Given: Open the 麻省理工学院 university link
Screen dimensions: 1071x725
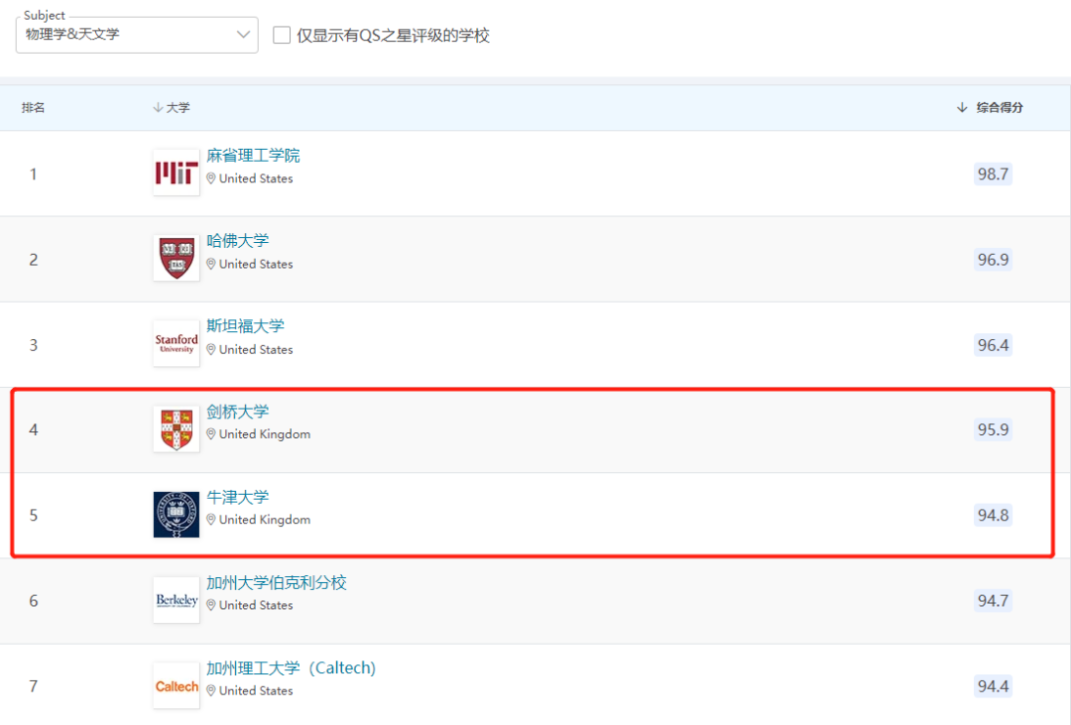Looking at the screenshot, I should click(x=253, y=156).
